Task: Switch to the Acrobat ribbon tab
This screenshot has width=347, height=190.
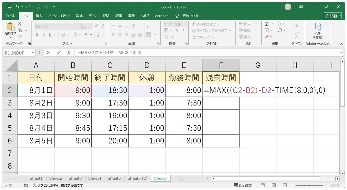Action: [161, 16]
